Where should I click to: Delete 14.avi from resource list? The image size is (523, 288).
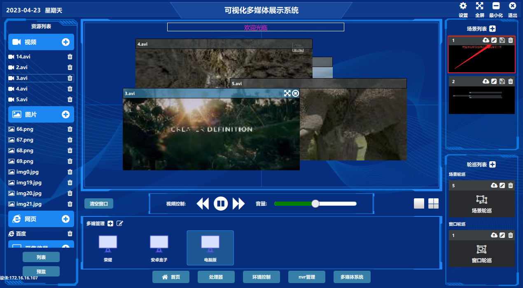pyautogui.click(x=70, y=57)
